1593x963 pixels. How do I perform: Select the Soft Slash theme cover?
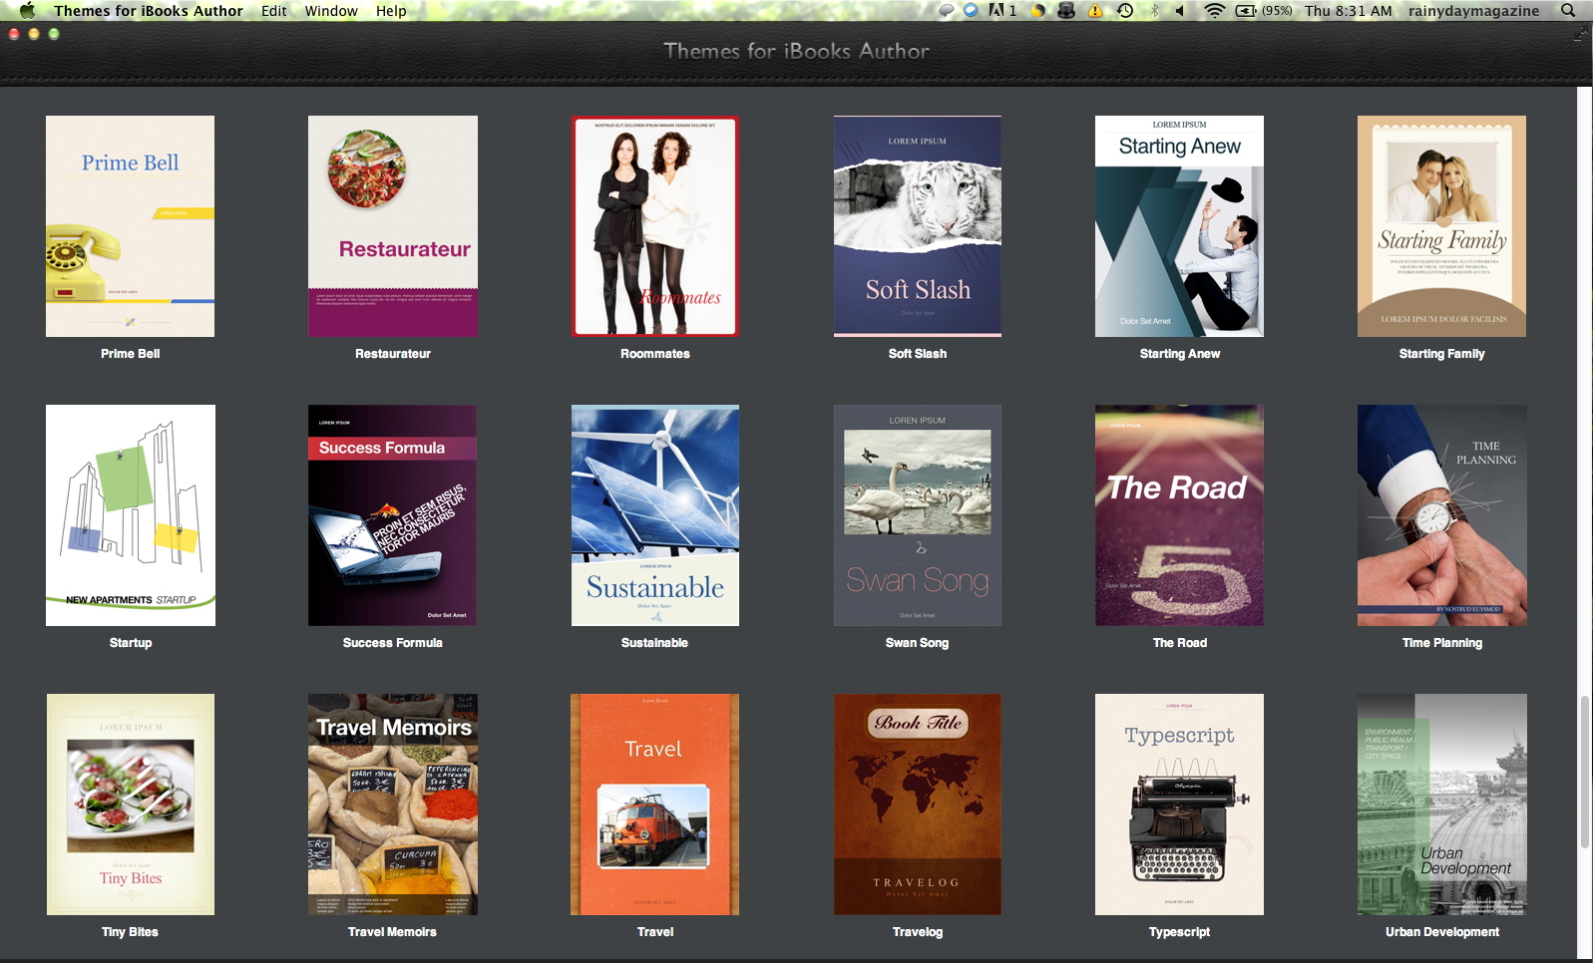click(x=918, y=226)
